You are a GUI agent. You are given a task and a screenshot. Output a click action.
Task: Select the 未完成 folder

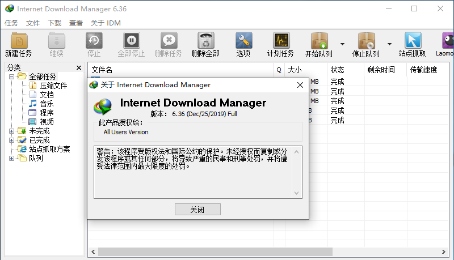pyautogui.click(x=39, y=131)
